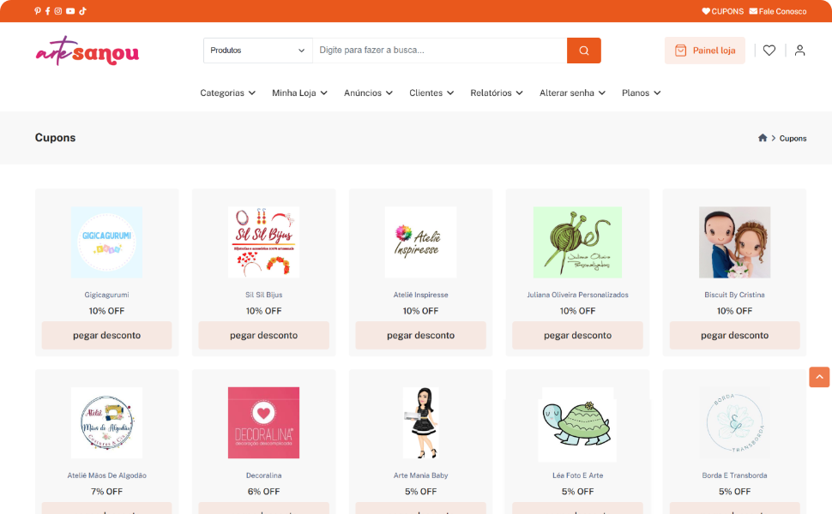
Task: Get the Juliana Oliveira Personalizados discount
Action: (577, 335)
